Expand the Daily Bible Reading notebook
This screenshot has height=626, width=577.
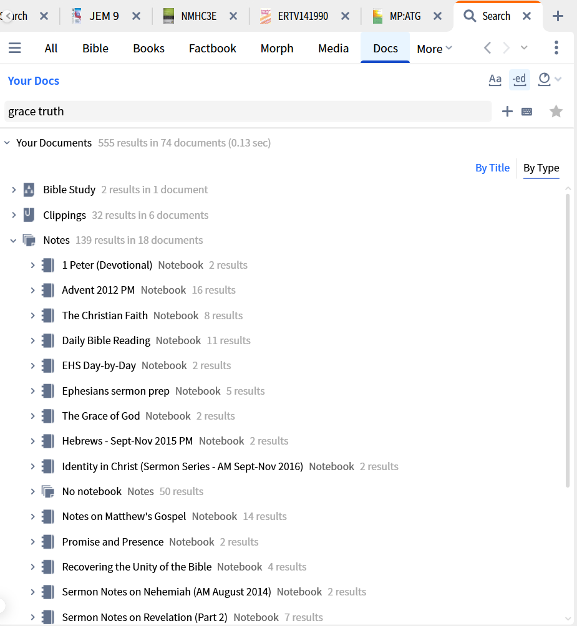[x=32, y=340]
